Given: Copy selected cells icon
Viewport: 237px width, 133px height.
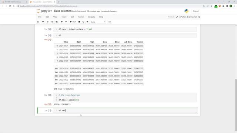Looking at the screenshot, I should pyautogui.click(x=52, y=22).
